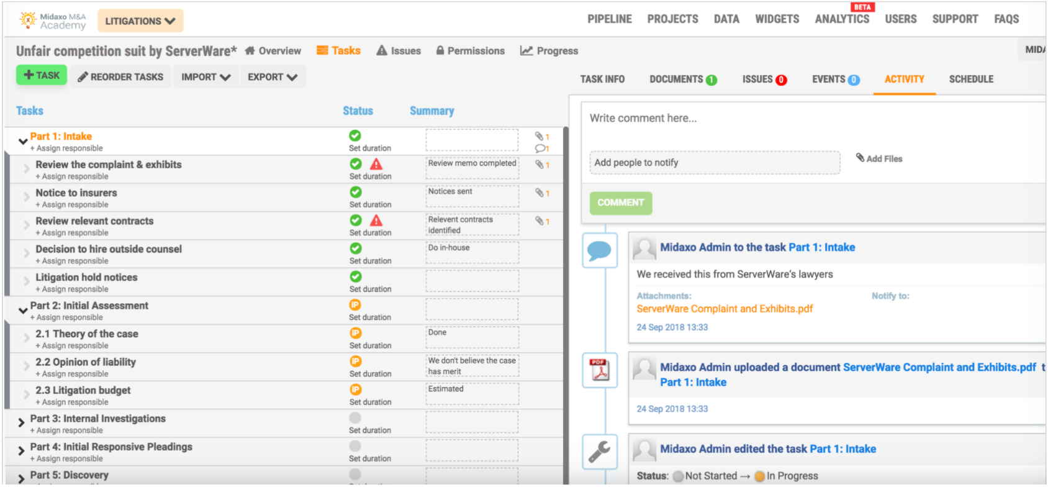Open ServerWare Complaint and Exhibits.pdf attachment link
Screen dimensions: 1048x487
(x=725, y=309)
